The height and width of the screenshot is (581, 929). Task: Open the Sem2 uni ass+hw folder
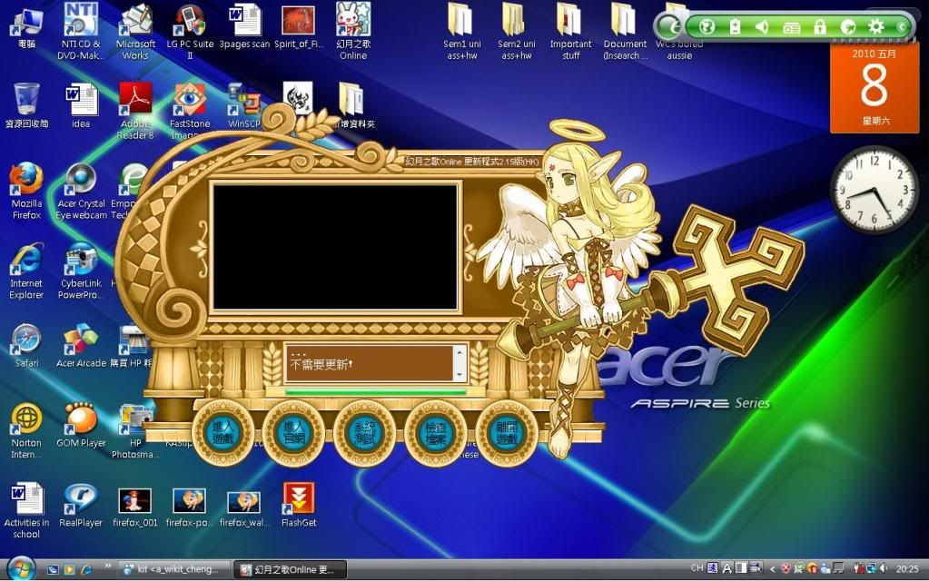pyautogui.click(x=517, y=32)
